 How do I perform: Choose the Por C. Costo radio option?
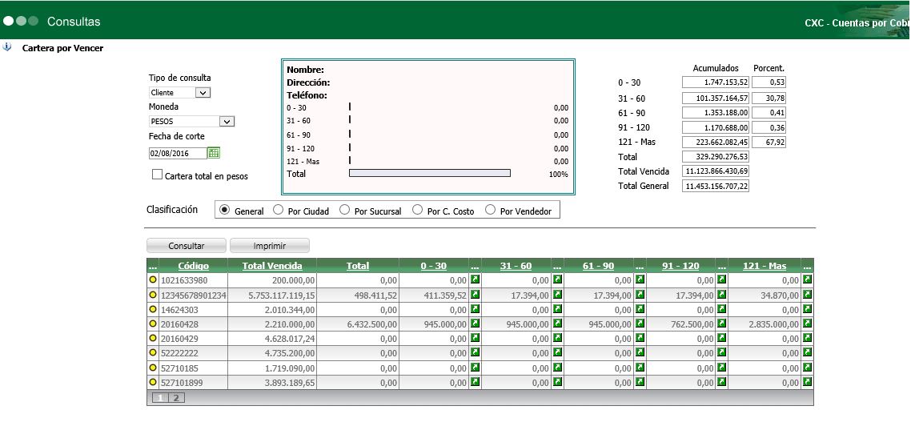[x=417, y=210]
